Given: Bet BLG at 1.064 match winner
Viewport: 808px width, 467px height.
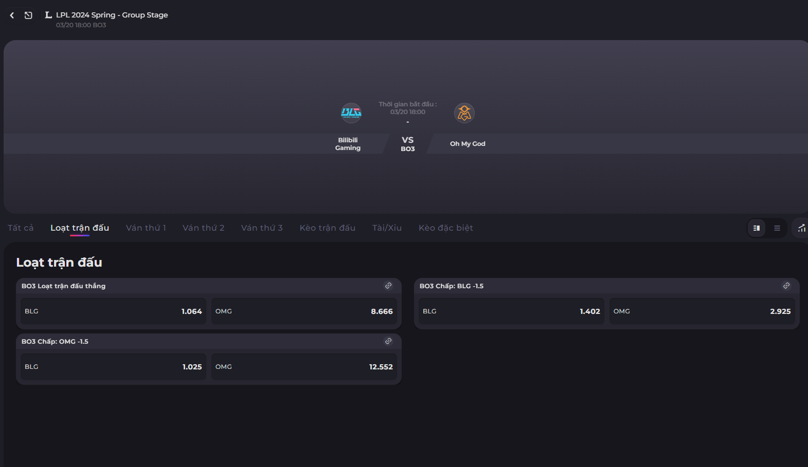Looking at the screenshot, I should pyautogui.click(x=113, y=311).
